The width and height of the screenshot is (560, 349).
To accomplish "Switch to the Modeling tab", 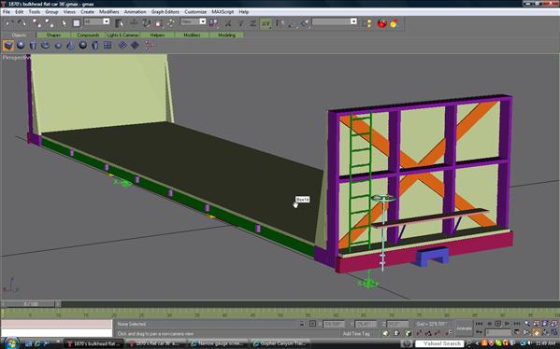I will pyautogui.click(x=227, y=35).
